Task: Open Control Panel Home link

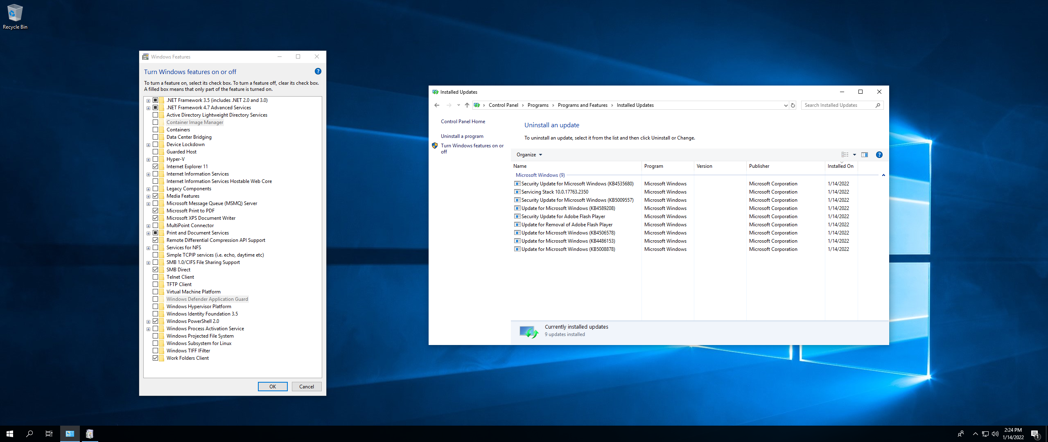Action: pos(463,122)
